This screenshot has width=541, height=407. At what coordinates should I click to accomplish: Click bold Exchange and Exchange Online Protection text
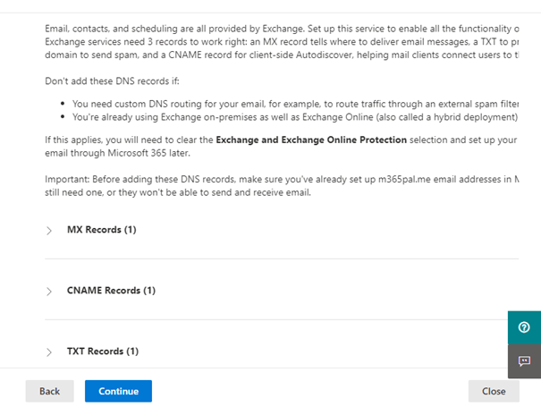pos(311,141)
